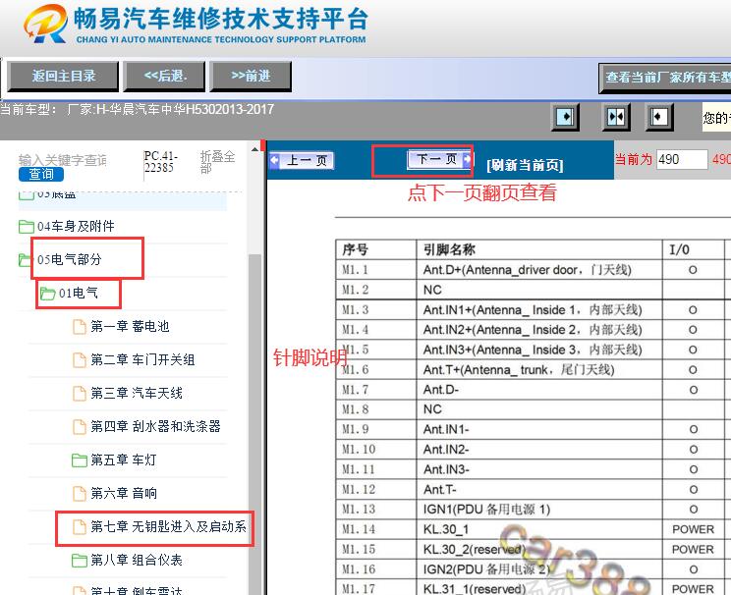
Task: Click the left-panel layout icon
Action: (565, 117)
